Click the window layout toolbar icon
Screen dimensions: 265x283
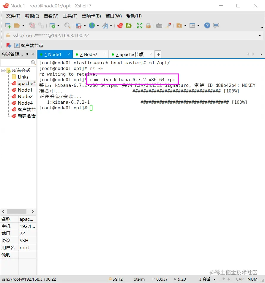[x=192, y=25]
